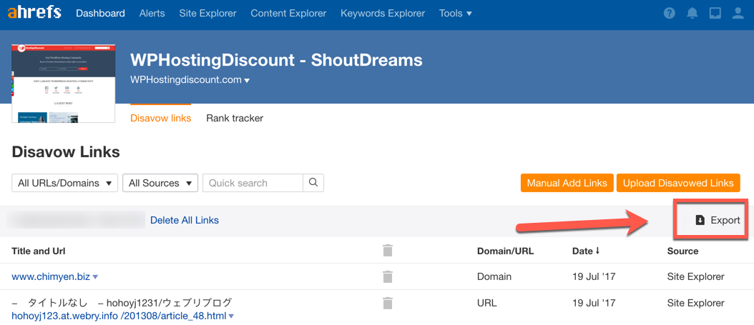Click the WPHostingDiscount site thumbnail
The width and height of the screenshot is (754, 325).
[x=64, y=84]
